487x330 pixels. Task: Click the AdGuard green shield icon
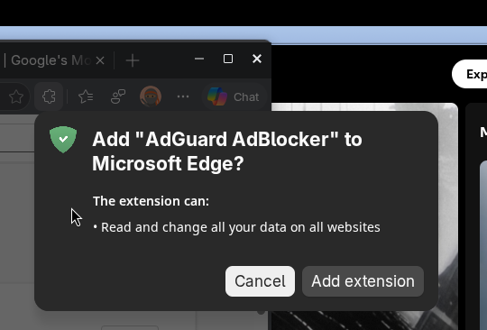(x=63, y=140)
